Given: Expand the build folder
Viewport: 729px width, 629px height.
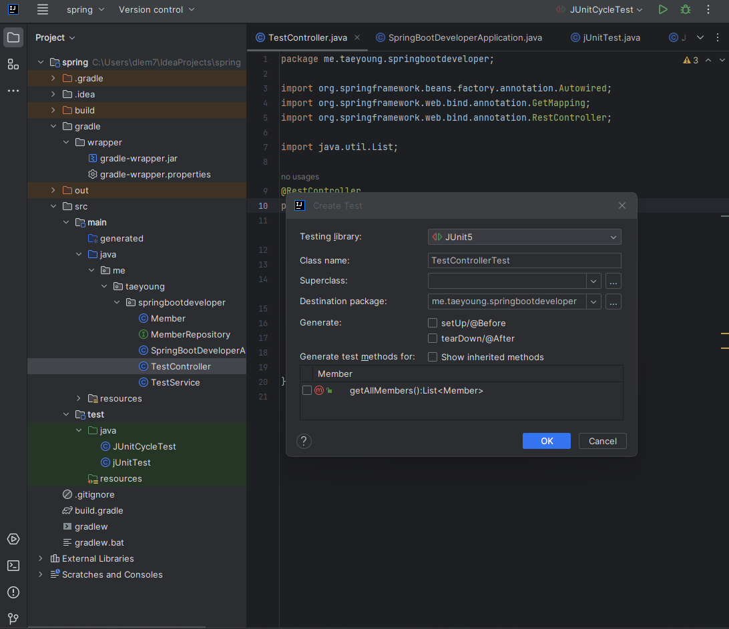Looking at the screenshot, I should click(x=53, y=110).
